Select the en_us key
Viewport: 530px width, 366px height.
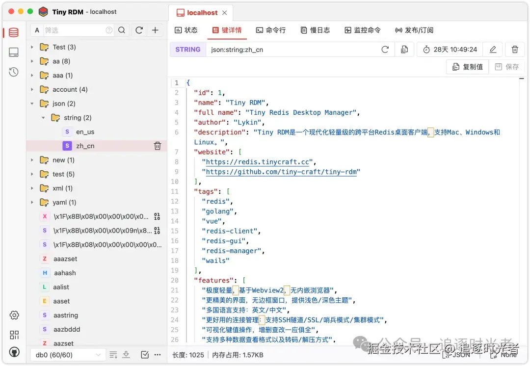[x=85, y=132]
